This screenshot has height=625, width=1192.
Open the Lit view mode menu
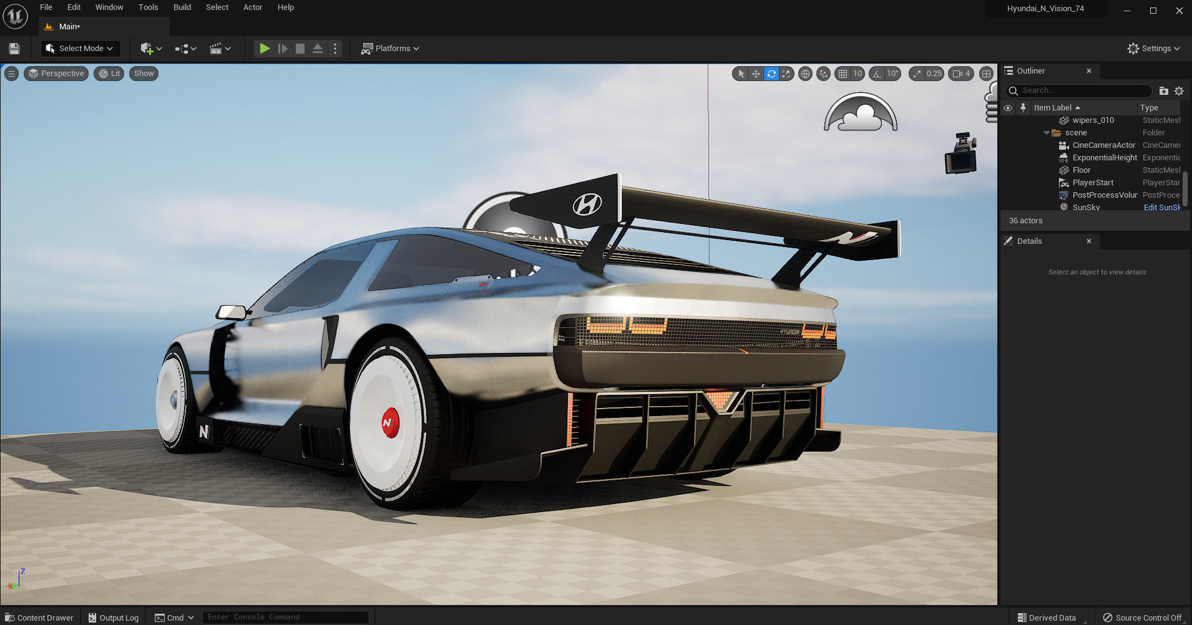tap(109, 74)
